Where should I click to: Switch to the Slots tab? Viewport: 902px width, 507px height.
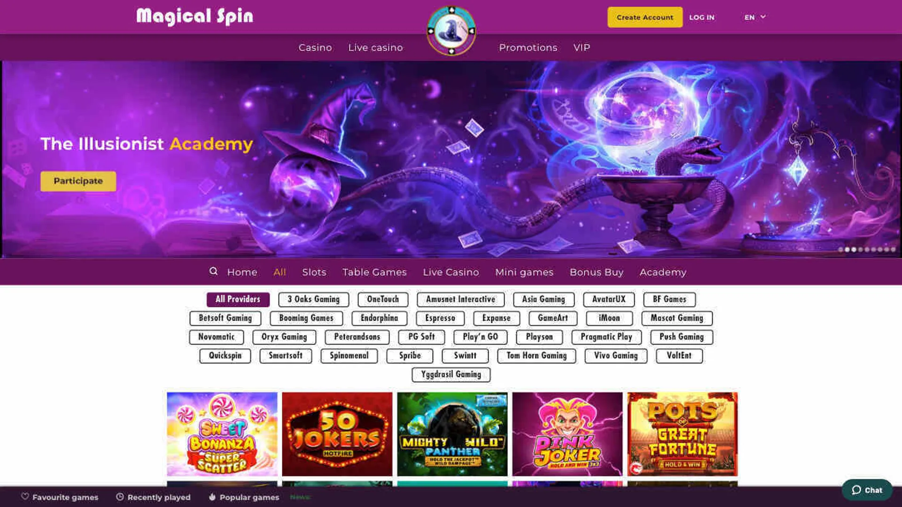(x=314, y=272)
